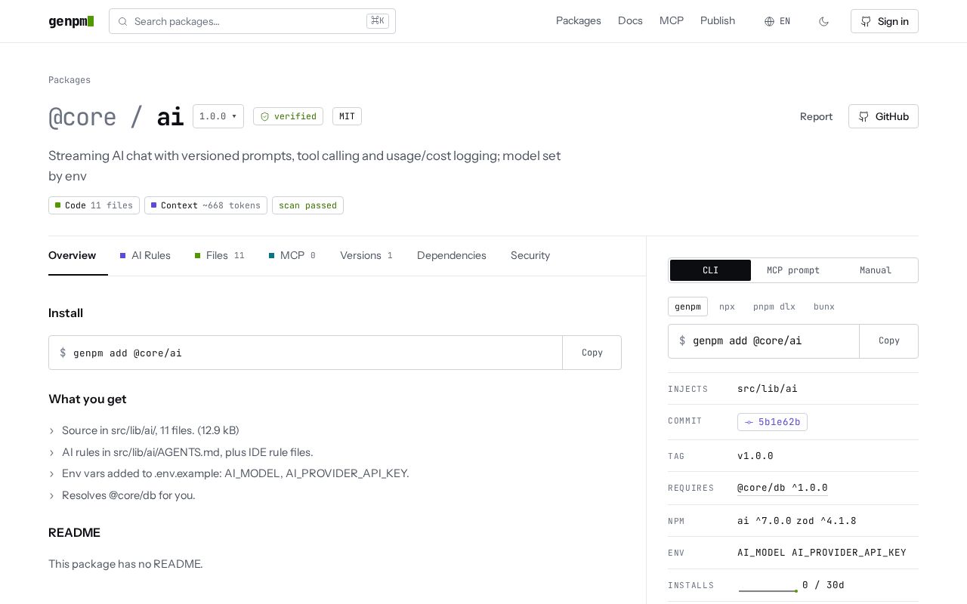
Task: Open commit 5b1e62b link
Action: click(x=772, y=422)
